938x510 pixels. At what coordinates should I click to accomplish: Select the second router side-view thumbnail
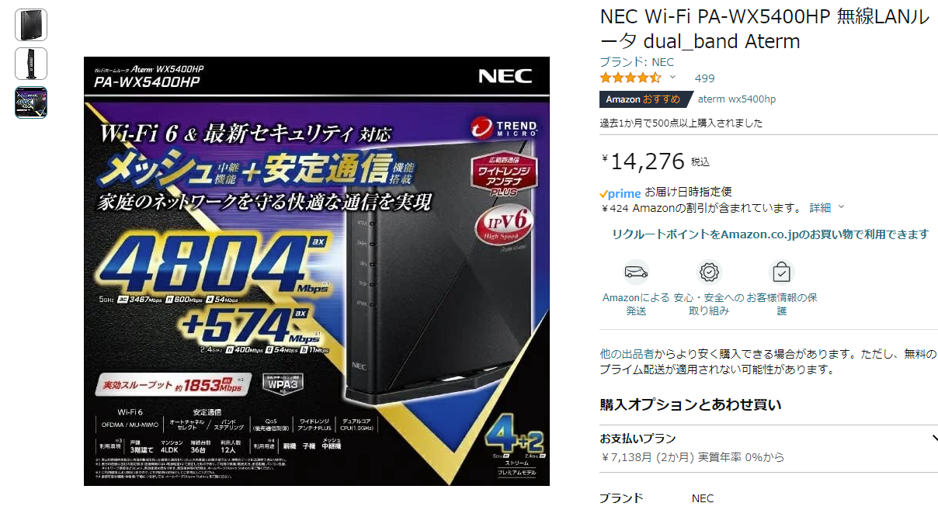(31, 64)
